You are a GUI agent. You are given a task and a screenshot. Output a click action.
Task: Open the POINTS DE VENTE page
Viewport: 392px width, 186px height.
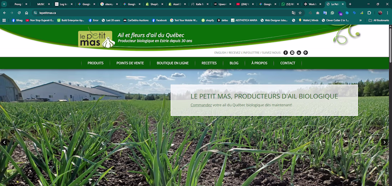pyautogui.click(x=130, y=63)
